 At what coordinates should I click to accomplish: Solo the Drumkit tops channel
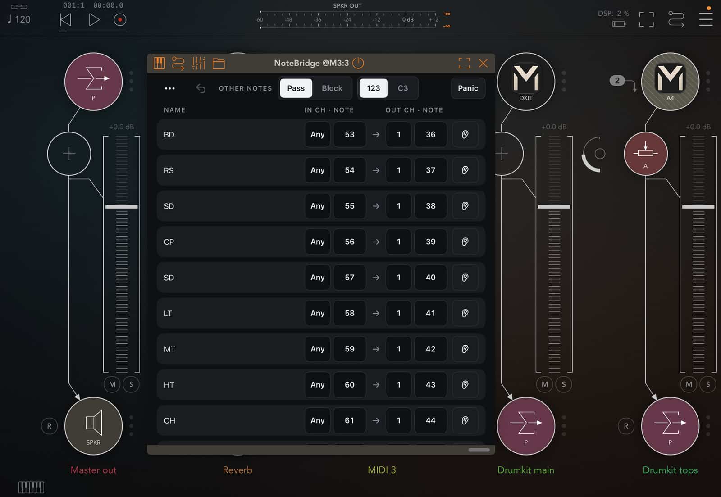click(x=708, y=384)
